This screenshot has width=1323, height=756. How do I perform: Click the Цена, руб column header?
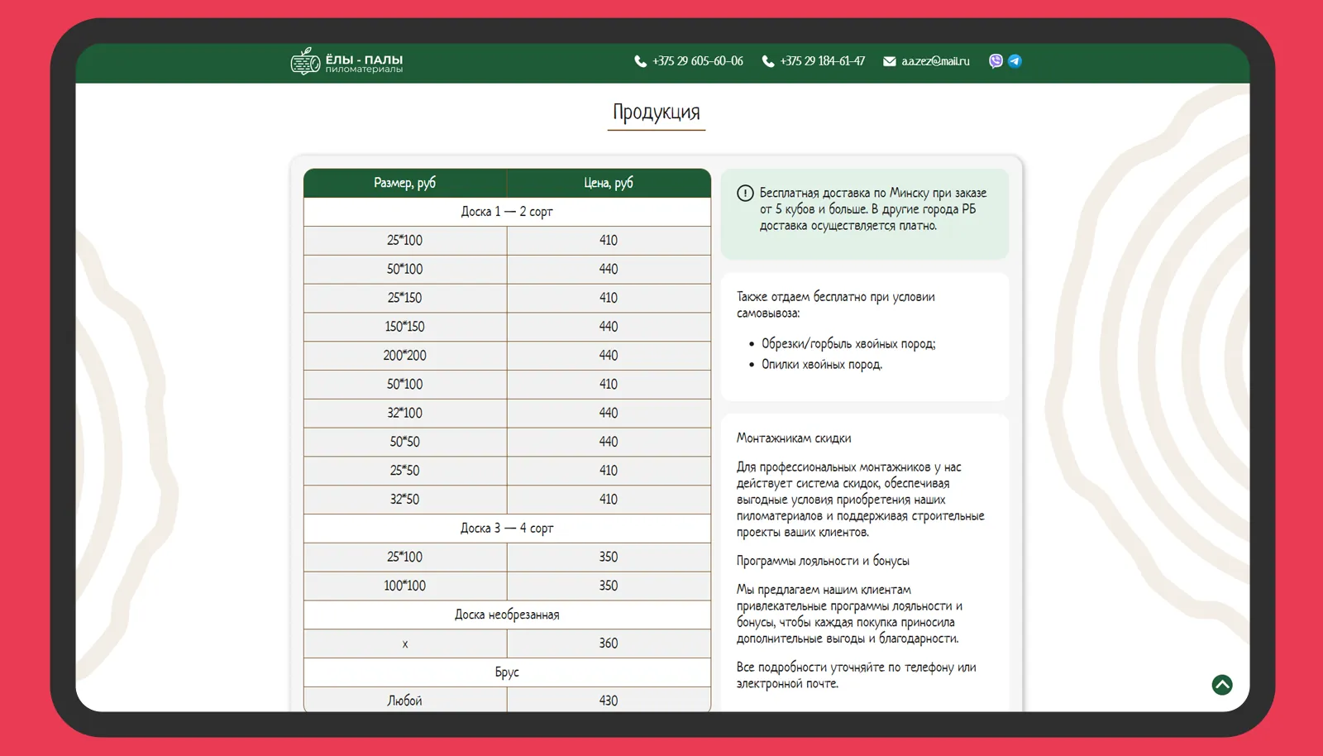[x=609, y=183]
